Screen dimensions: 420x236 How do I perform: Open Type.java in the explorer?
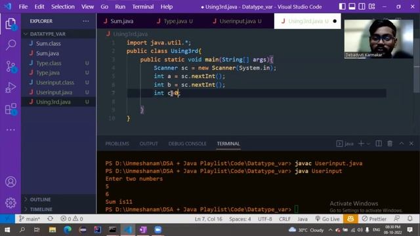point(48,73)
